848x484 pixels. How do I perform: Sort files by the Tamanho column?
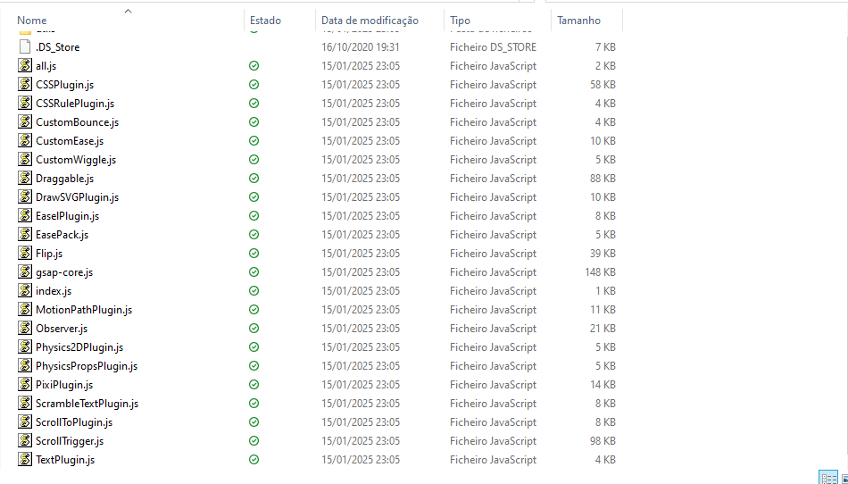(578, 21)
